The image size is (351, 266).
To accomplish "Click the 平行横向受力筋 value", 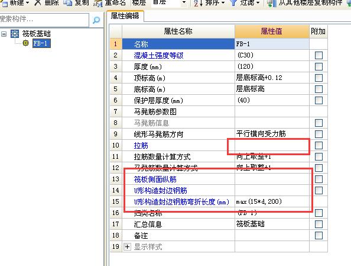I will coord(272,134).
